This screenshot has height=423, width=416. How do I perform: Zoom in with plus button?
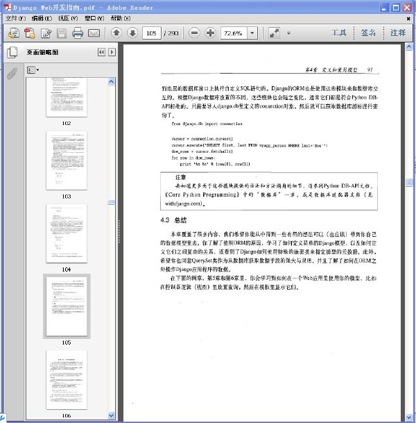[210, 33]
